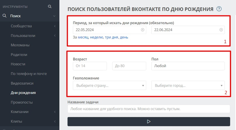Open the Пол dropdown showing Любой
The image size is (236, 130).
188,66
